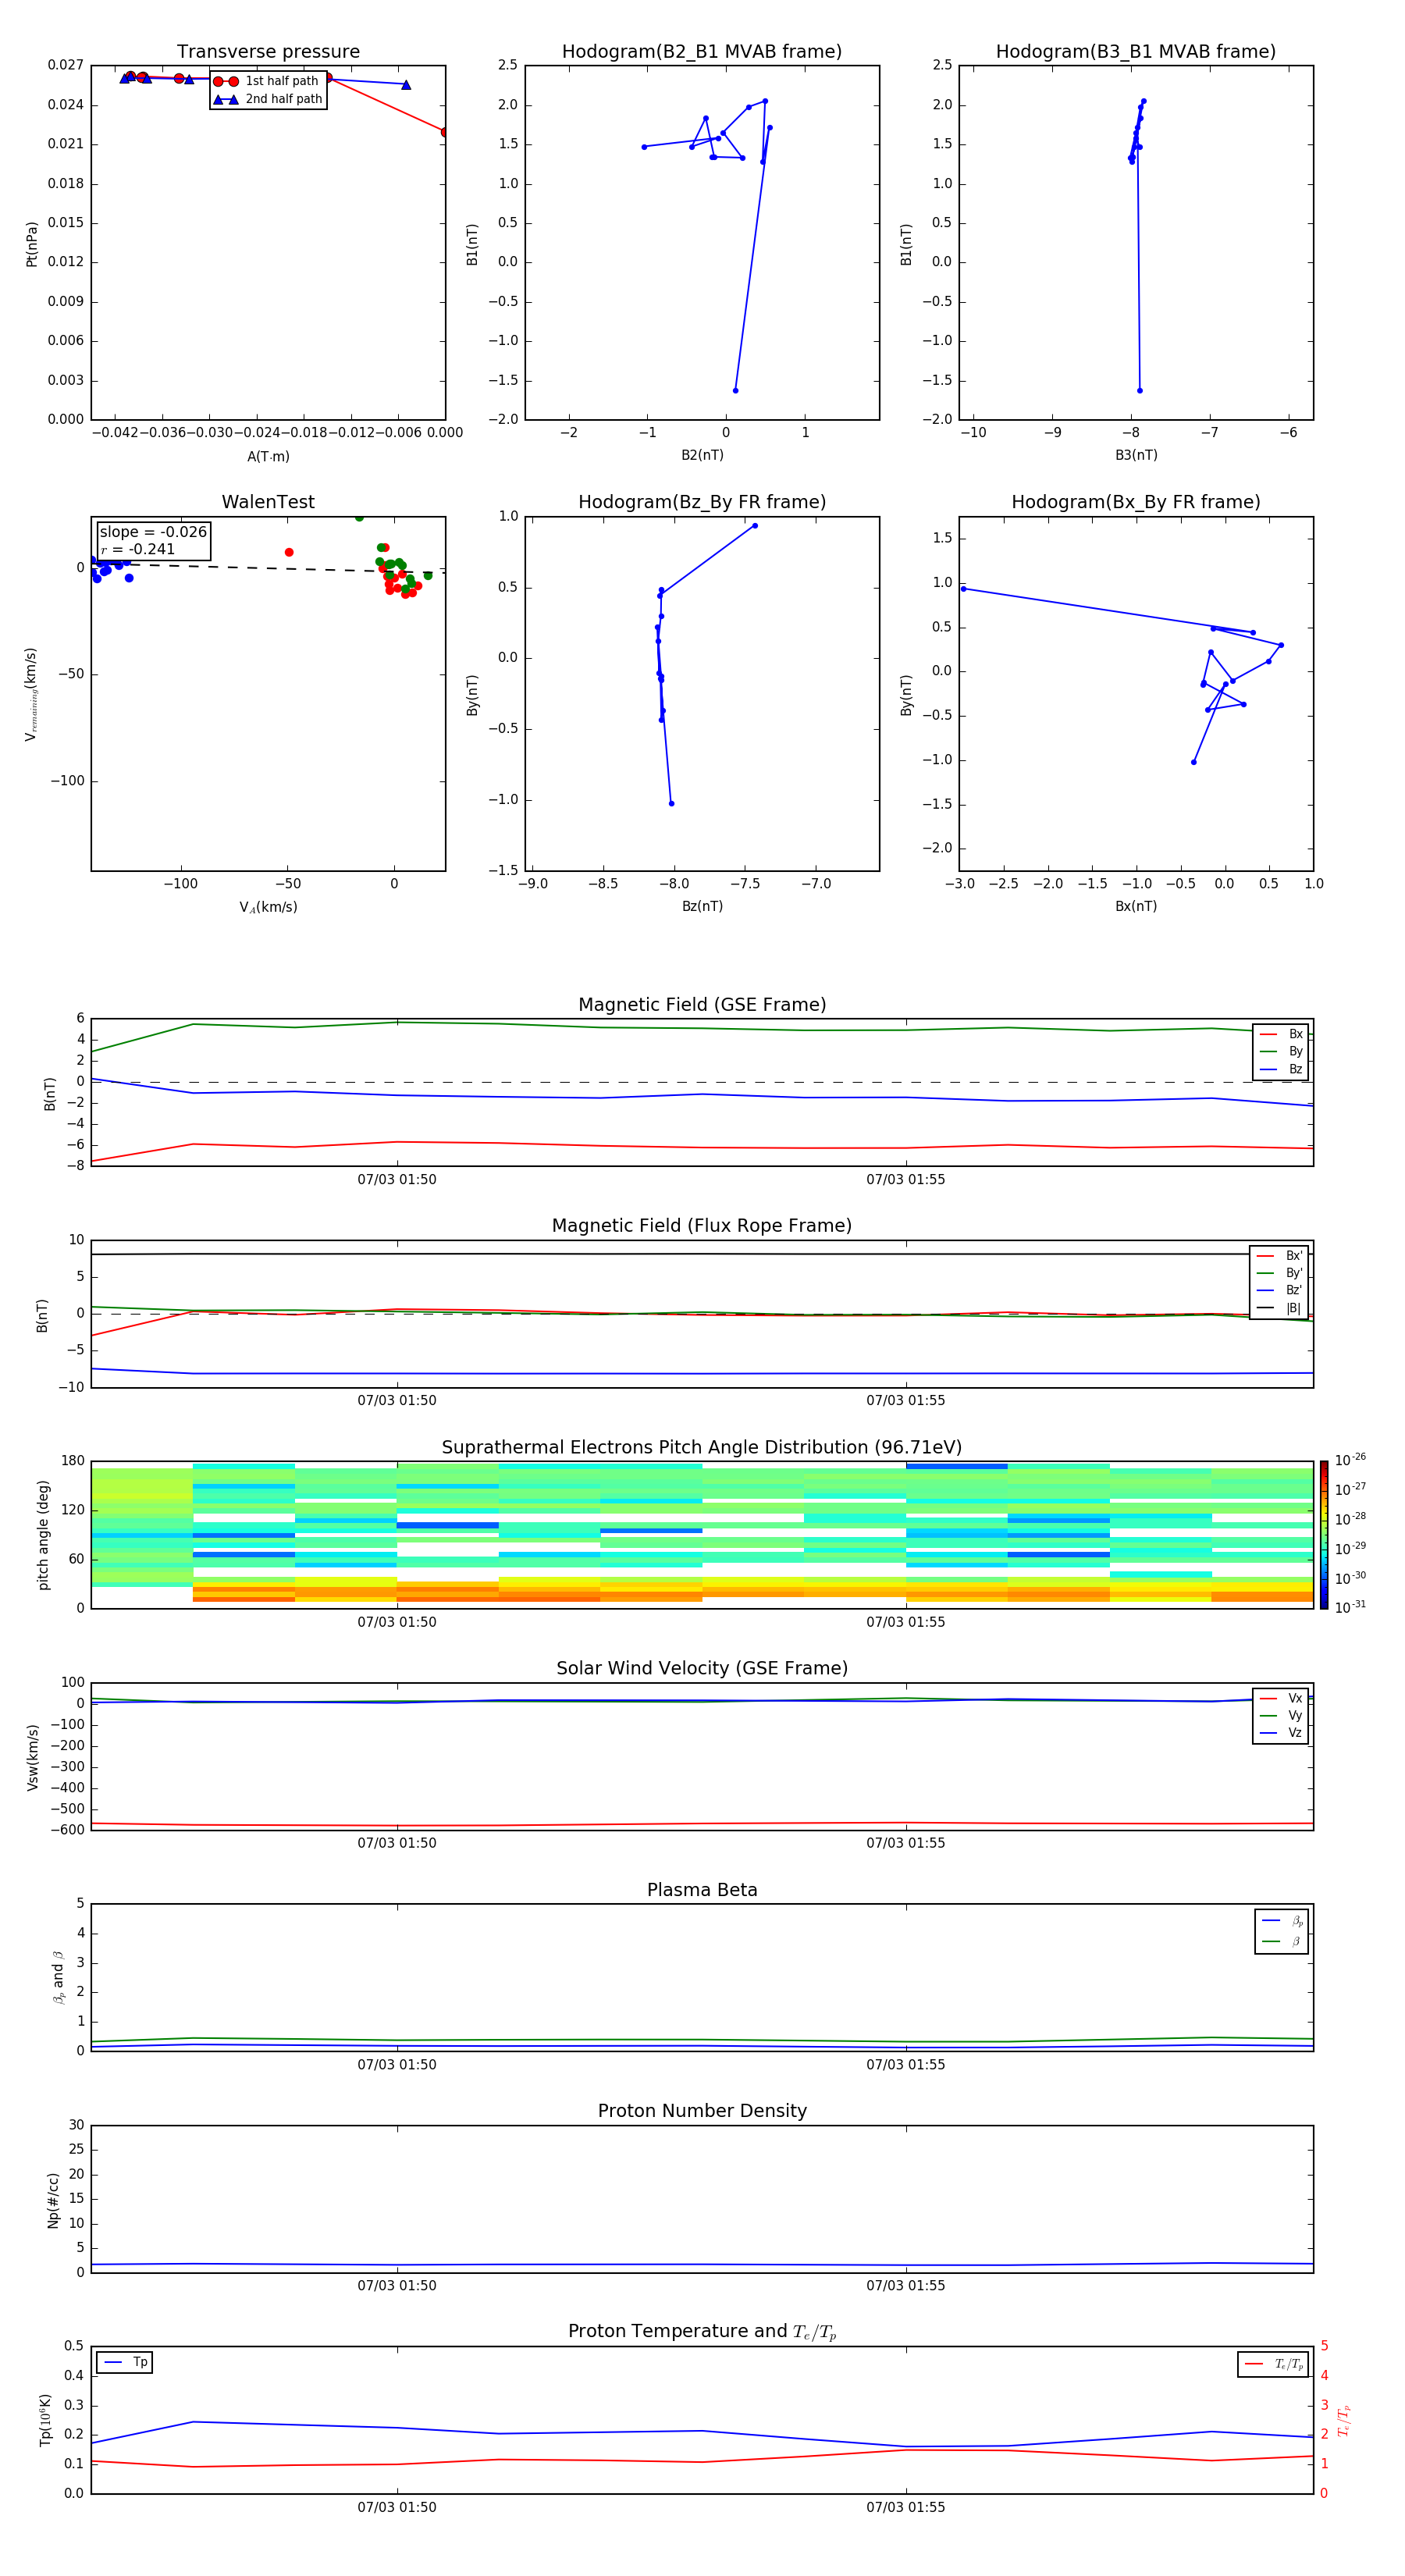Click the "Pt(nPa)" y-axis label

click(31, 244)
